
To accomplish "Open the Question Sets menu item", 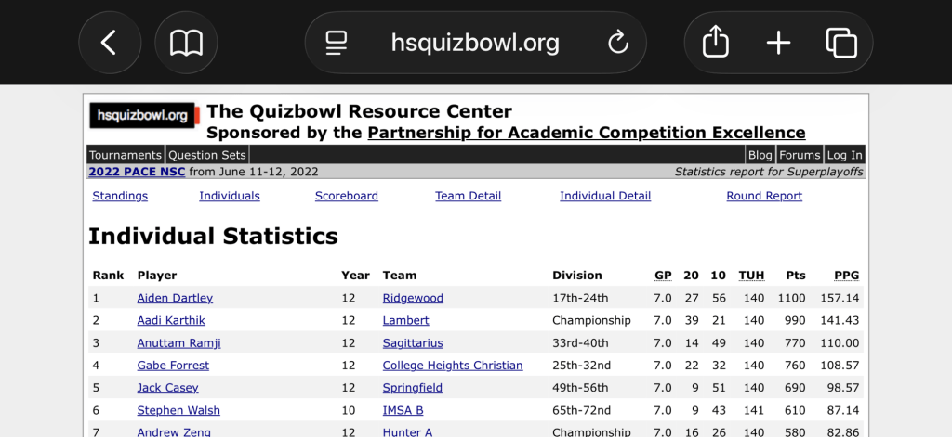I will click(207, 155).
